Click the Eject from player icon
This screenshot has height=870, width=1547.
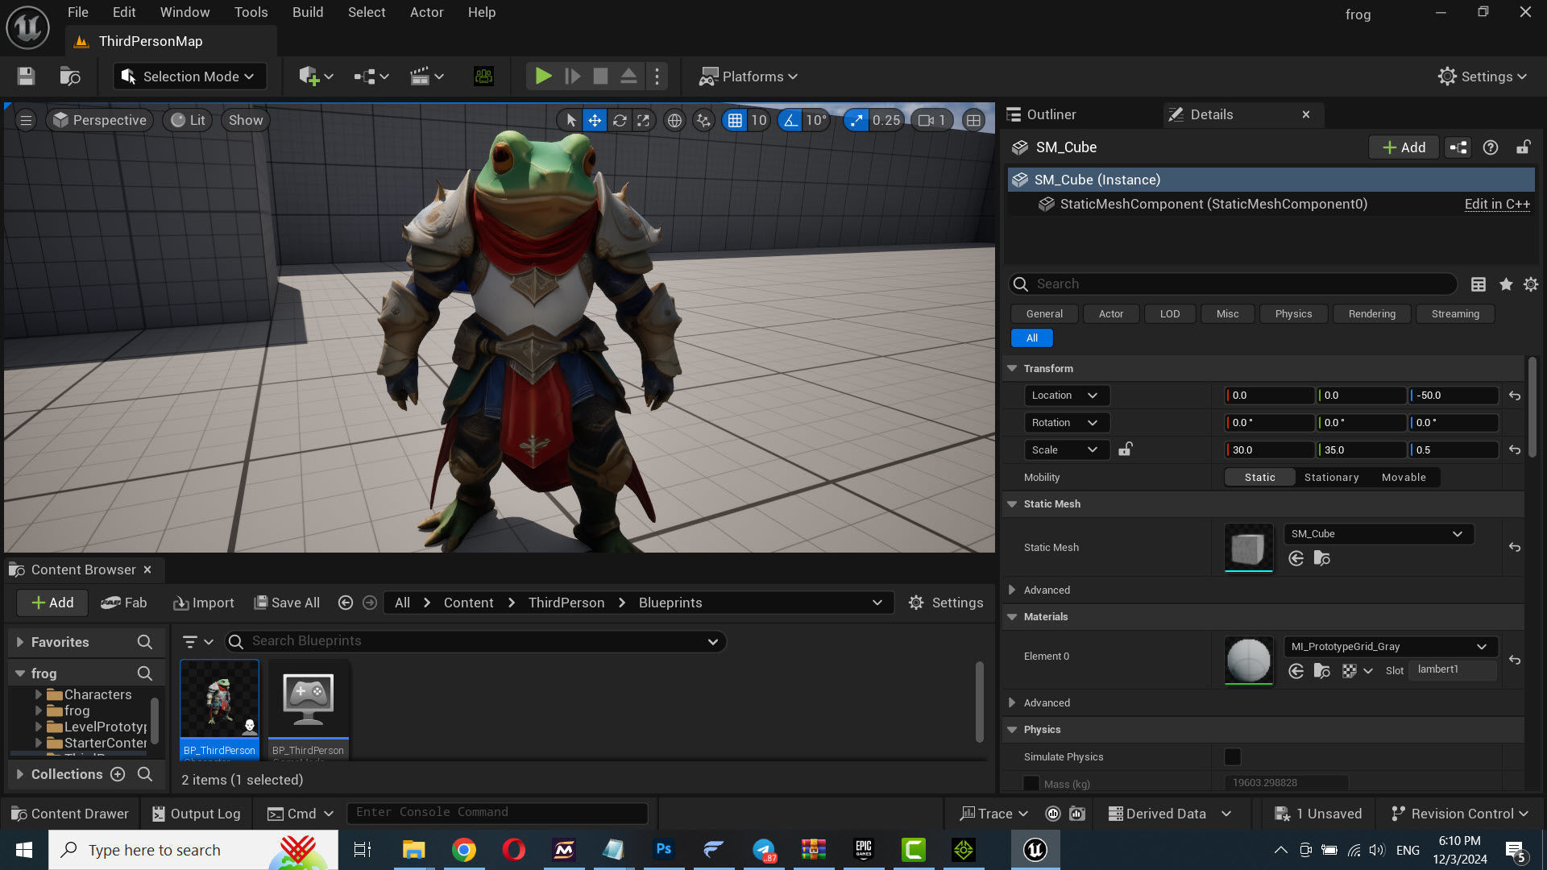click(x=628, y=77)
